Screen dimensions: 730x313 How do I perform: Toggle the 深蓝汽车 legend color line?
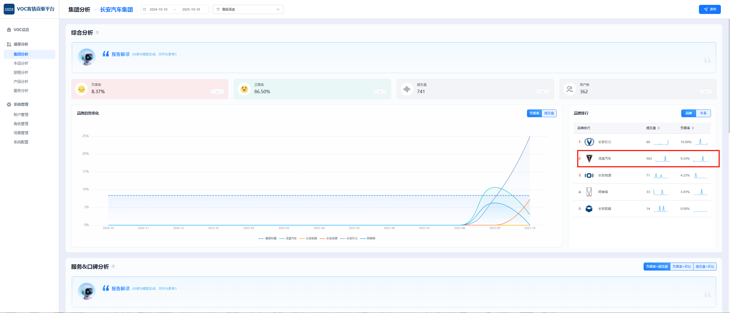(282, 238)
